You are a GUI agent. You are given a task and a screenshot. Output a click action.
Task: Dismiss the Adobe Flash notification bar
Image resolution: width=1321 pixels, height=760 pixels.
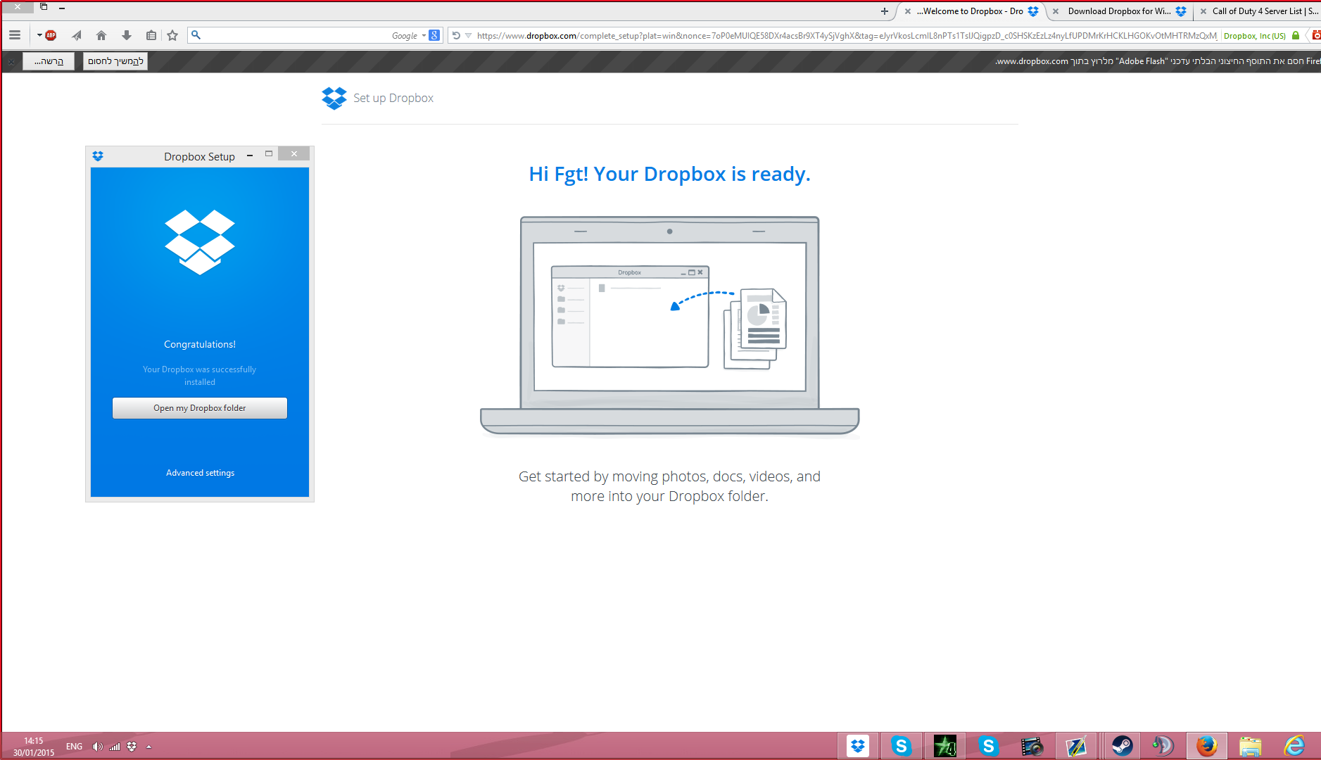[x=11, y=62]
